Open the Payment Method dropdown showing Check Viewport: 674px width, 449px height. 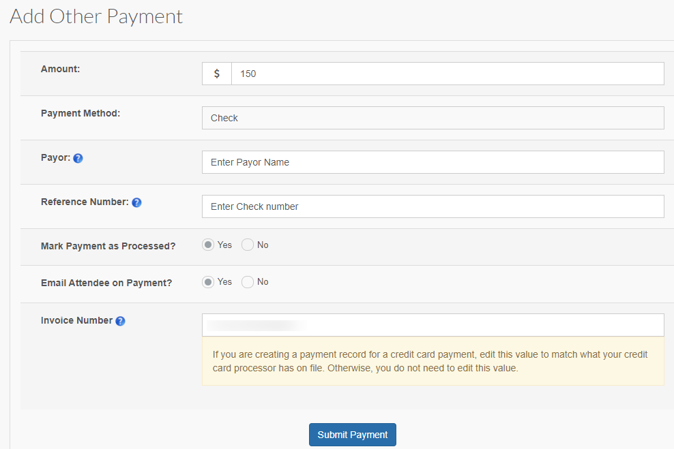click(x=433, y=118)
